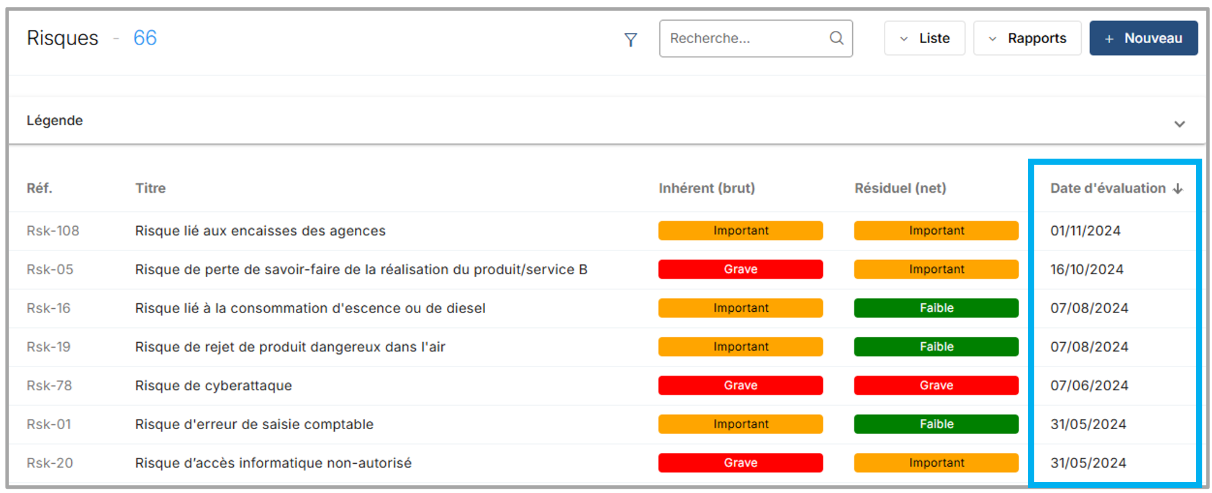Click green Faible residual badge for Rsk-16
1212x493 pixels.
[936, 308]
